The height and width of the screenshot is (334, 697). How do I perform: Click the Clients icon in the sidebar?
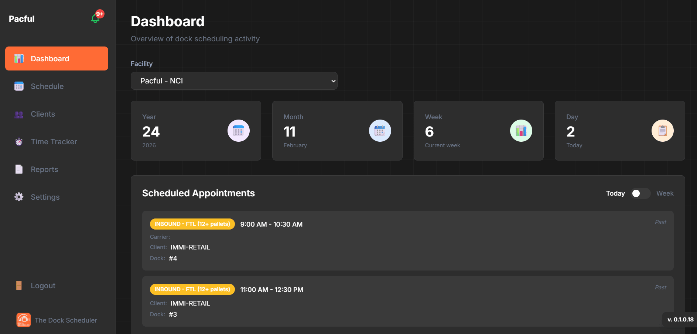click(19, 114)
